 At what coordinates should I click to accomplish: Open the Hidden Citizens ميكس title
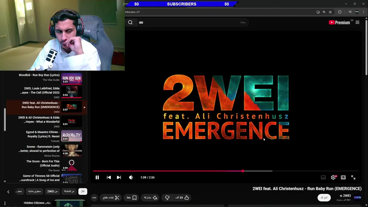(37, 203)
